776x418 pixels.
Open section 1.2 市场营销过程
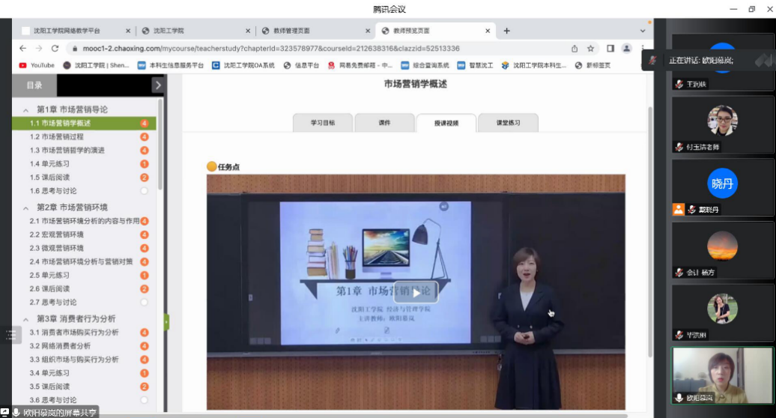57,137
